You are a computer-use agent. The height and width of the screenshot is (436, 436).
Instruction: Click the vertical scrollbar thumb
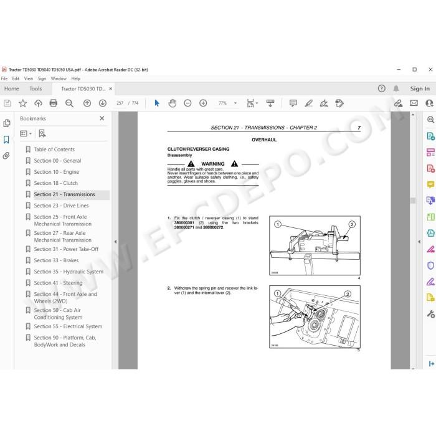[413, 201]
